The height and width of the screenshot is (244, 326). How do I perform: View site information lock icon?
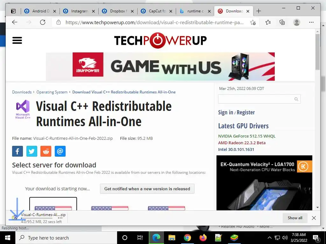pos(59,22)
